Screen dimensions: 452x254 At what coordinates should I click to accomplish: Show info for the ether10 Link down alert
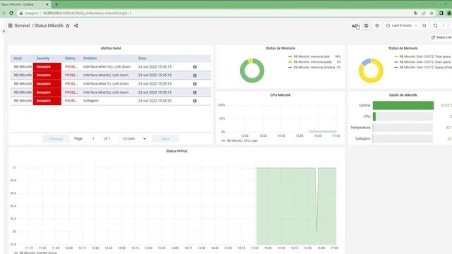pos(195,67)
